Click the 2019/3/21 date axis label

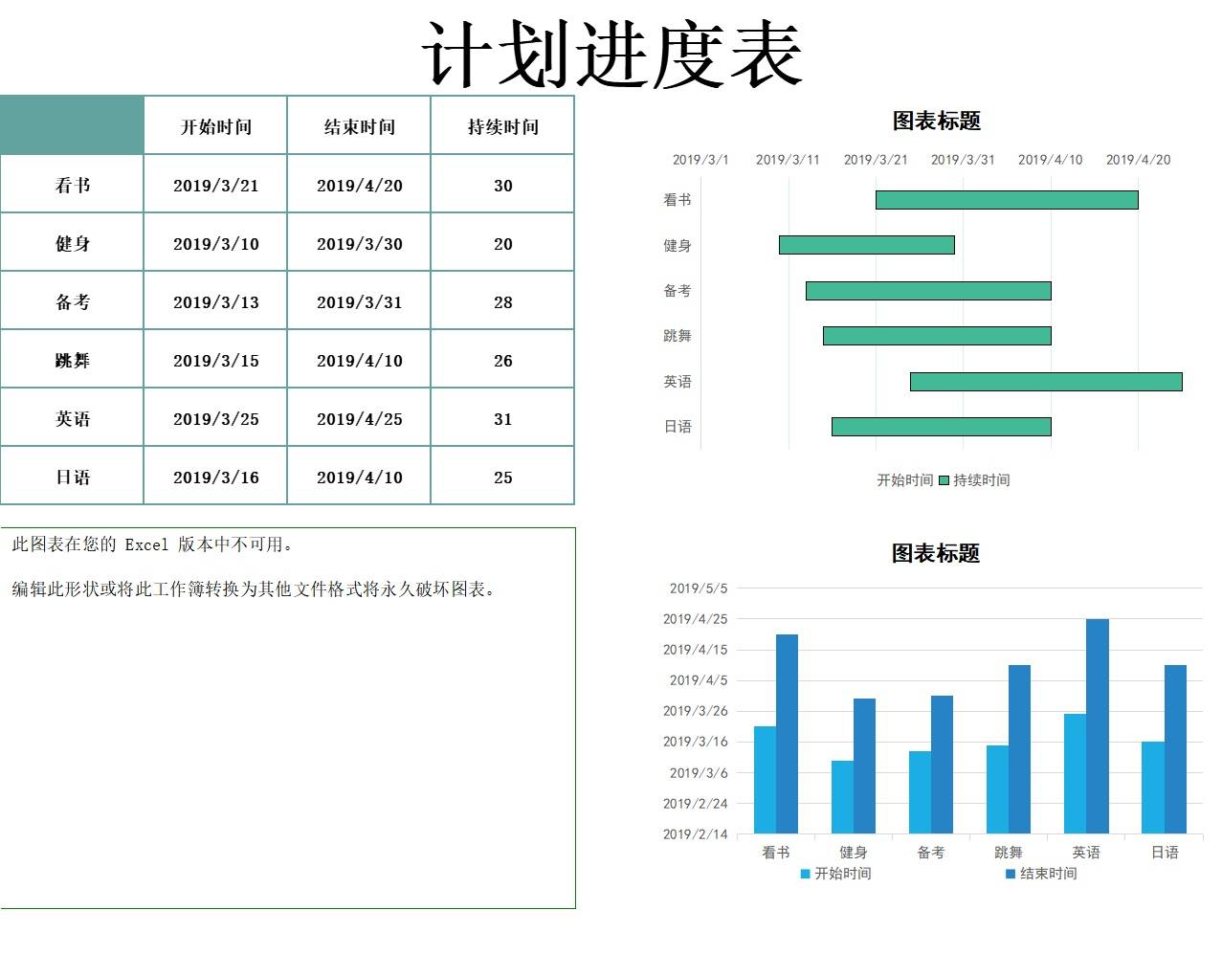tap(876, 160)
